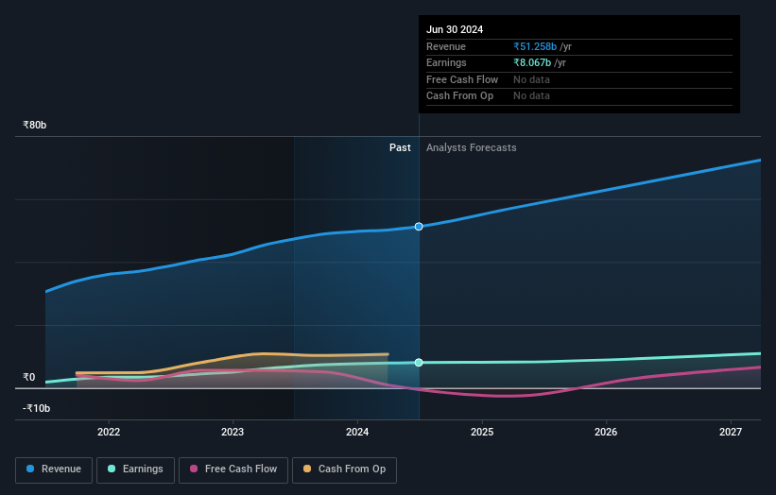This screenshot has width=776, height=495.
Task: Click the -₹10b y-axis label
Action: click(x=36, y=408)
